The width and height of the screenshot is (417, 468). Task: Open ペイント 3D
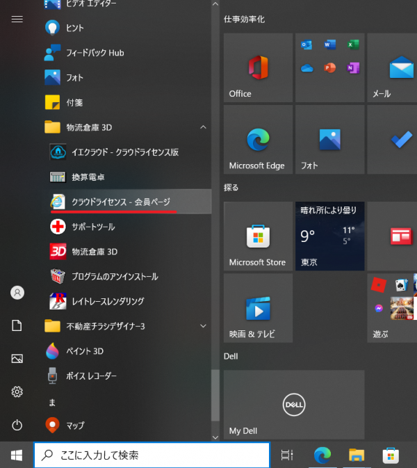coord(84,350)
